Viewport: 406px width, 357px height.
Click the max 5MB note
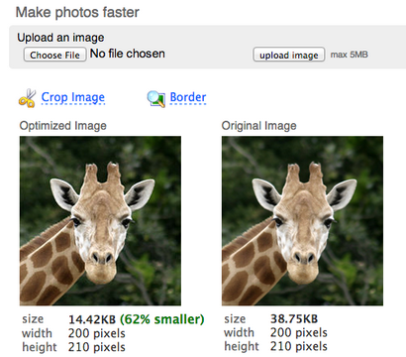(x=350, y=55)
